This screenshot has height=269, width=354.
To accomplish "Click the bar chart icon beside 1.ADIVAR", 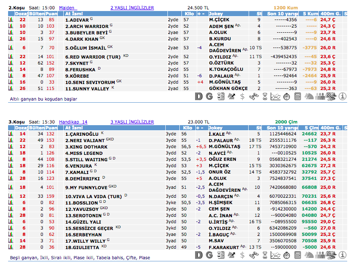I will [x=11, y=20].
